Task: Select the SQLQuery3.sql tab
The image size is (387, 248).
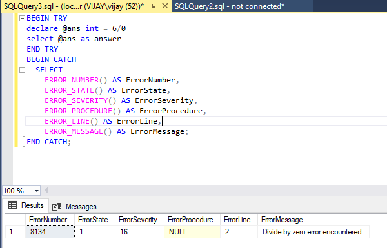Action: point(74,6)
